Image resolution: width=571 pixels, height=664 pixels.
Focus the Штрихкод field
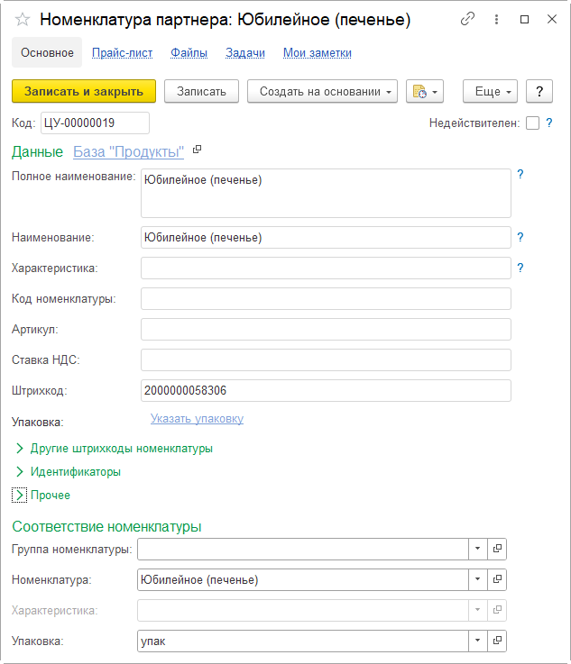[x=326, y=390]
